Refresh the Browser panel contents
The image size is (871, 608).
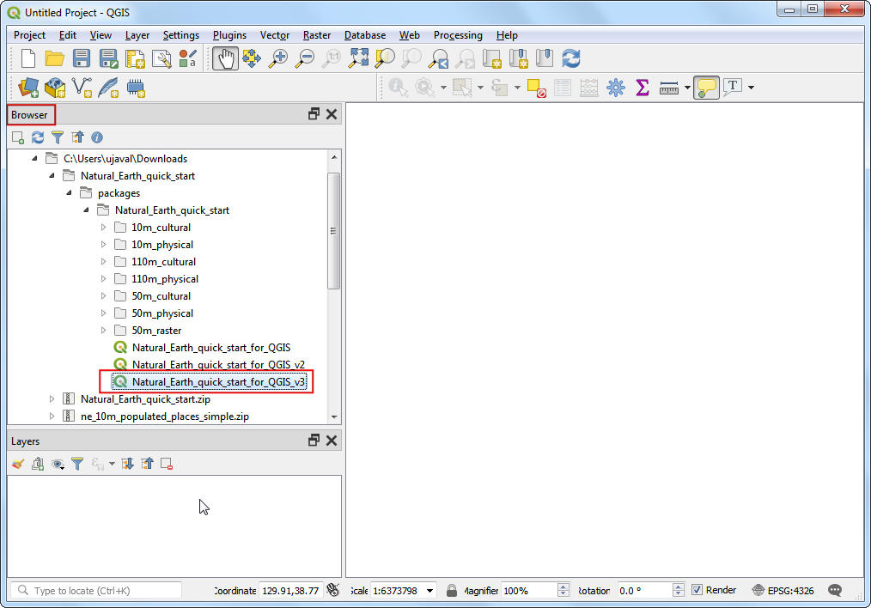click(38, 137)
